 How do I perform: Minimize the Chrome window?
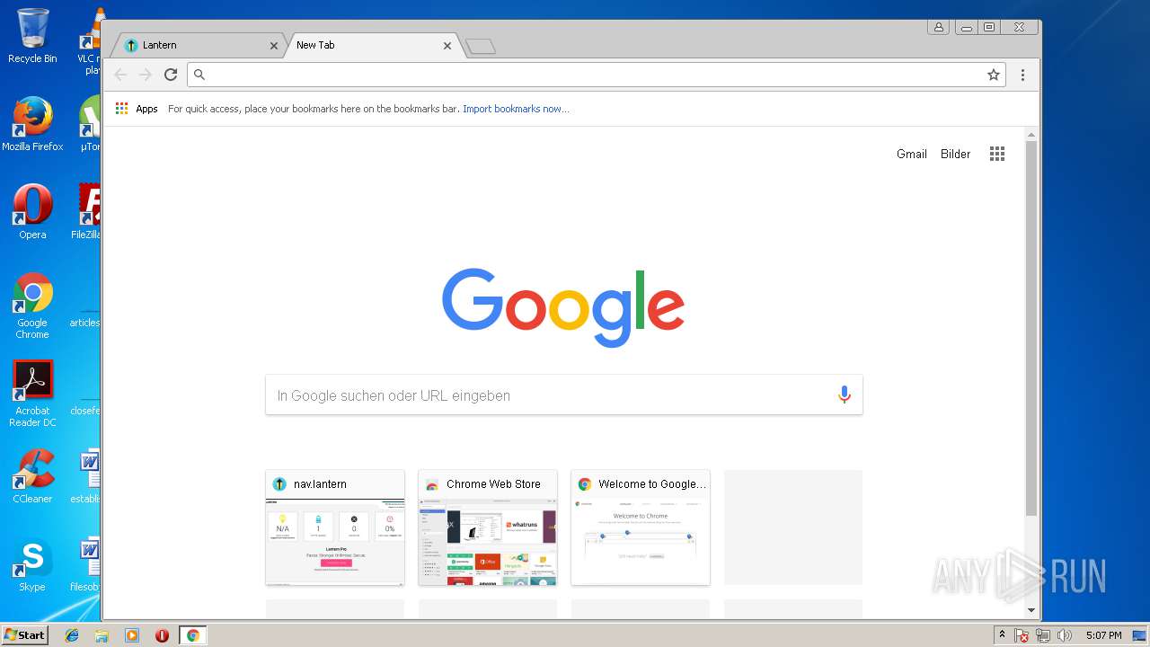click(x=967, y=27)
